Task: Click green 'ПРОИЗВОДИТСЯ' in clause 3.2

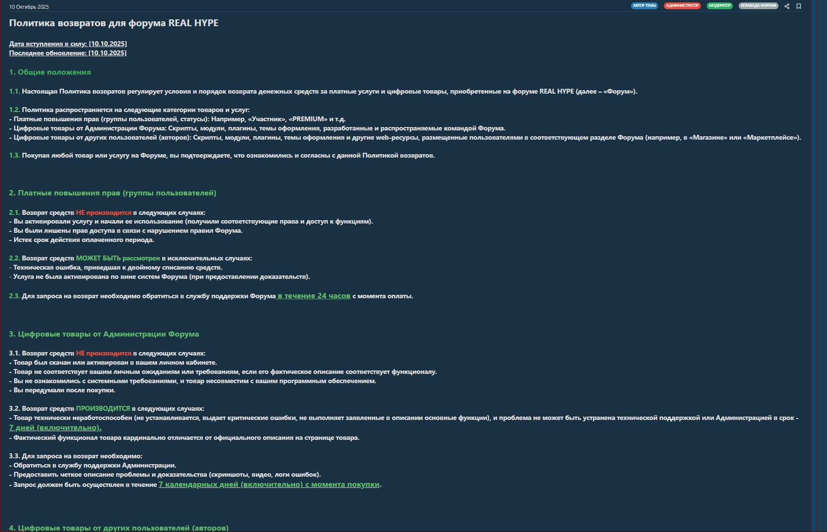Action: click(x=103, y=409)
